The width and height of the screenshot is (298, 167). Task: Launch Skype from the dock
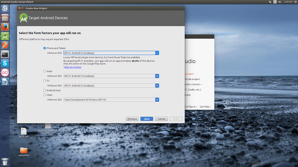tap(5, 63)
